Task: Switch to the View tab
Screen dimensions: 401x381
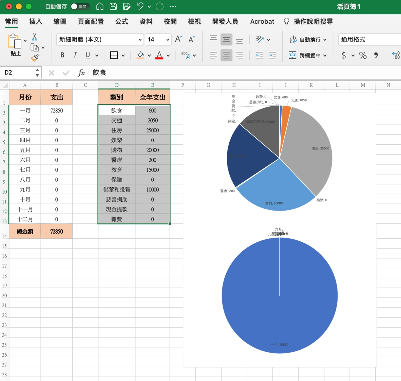Action: (x=194, y=21)
